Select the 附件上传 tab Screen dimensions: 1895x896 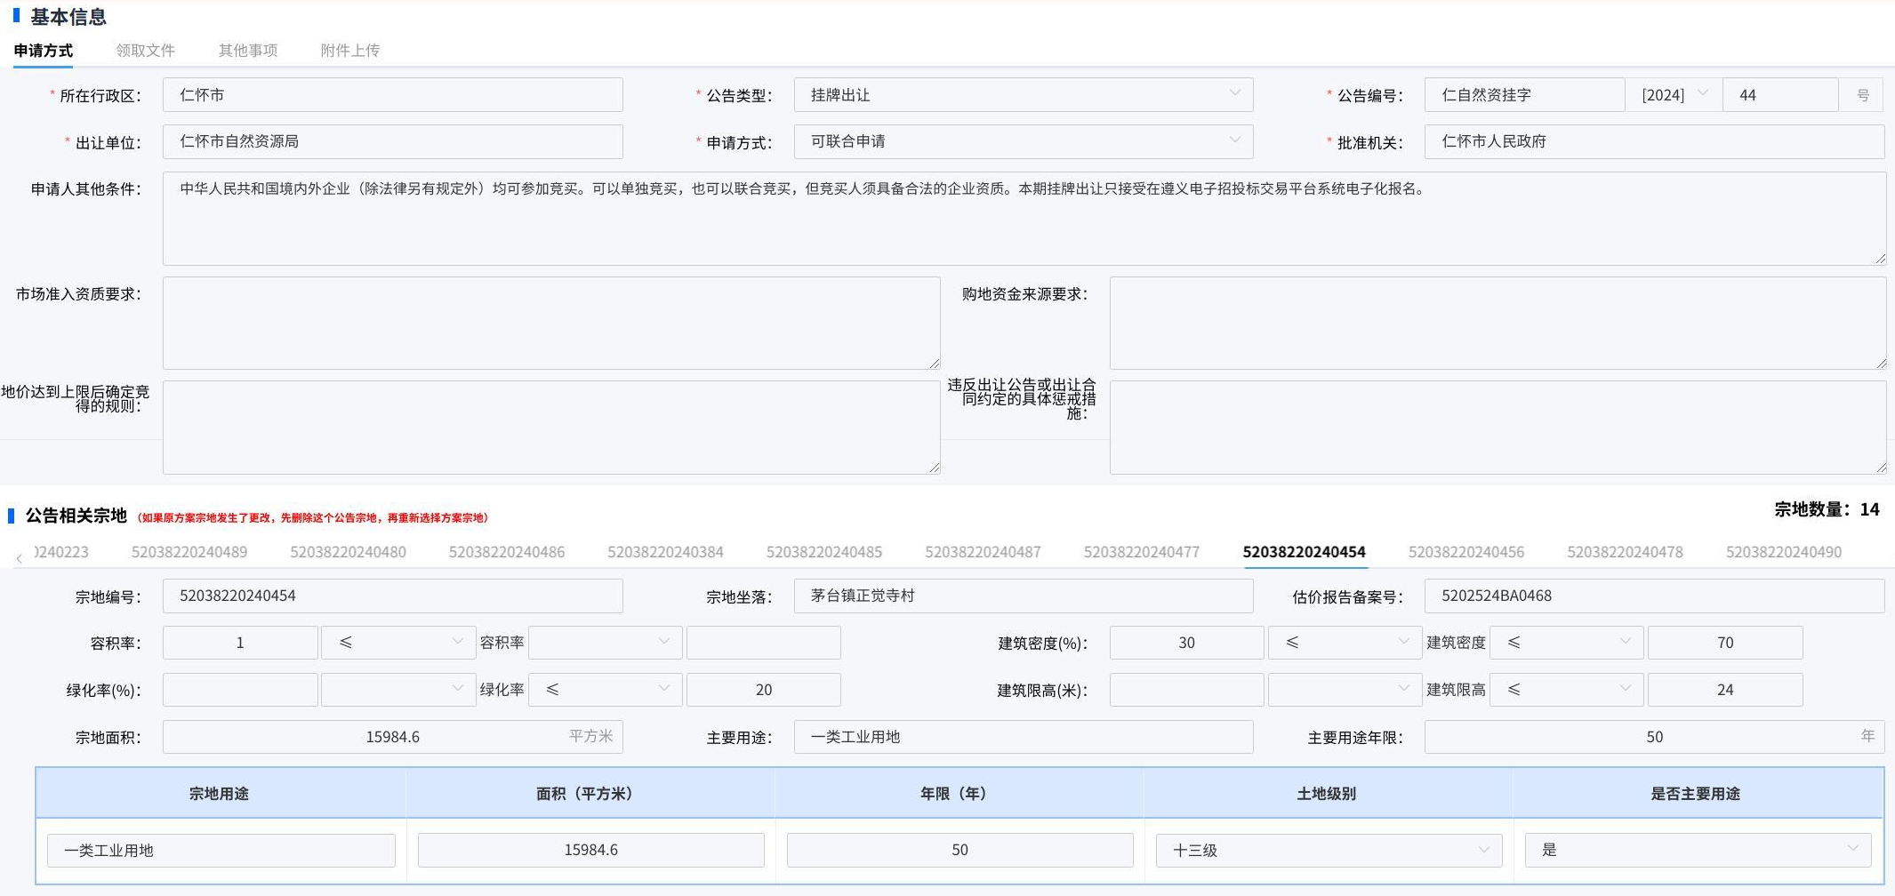click(349, 51)
